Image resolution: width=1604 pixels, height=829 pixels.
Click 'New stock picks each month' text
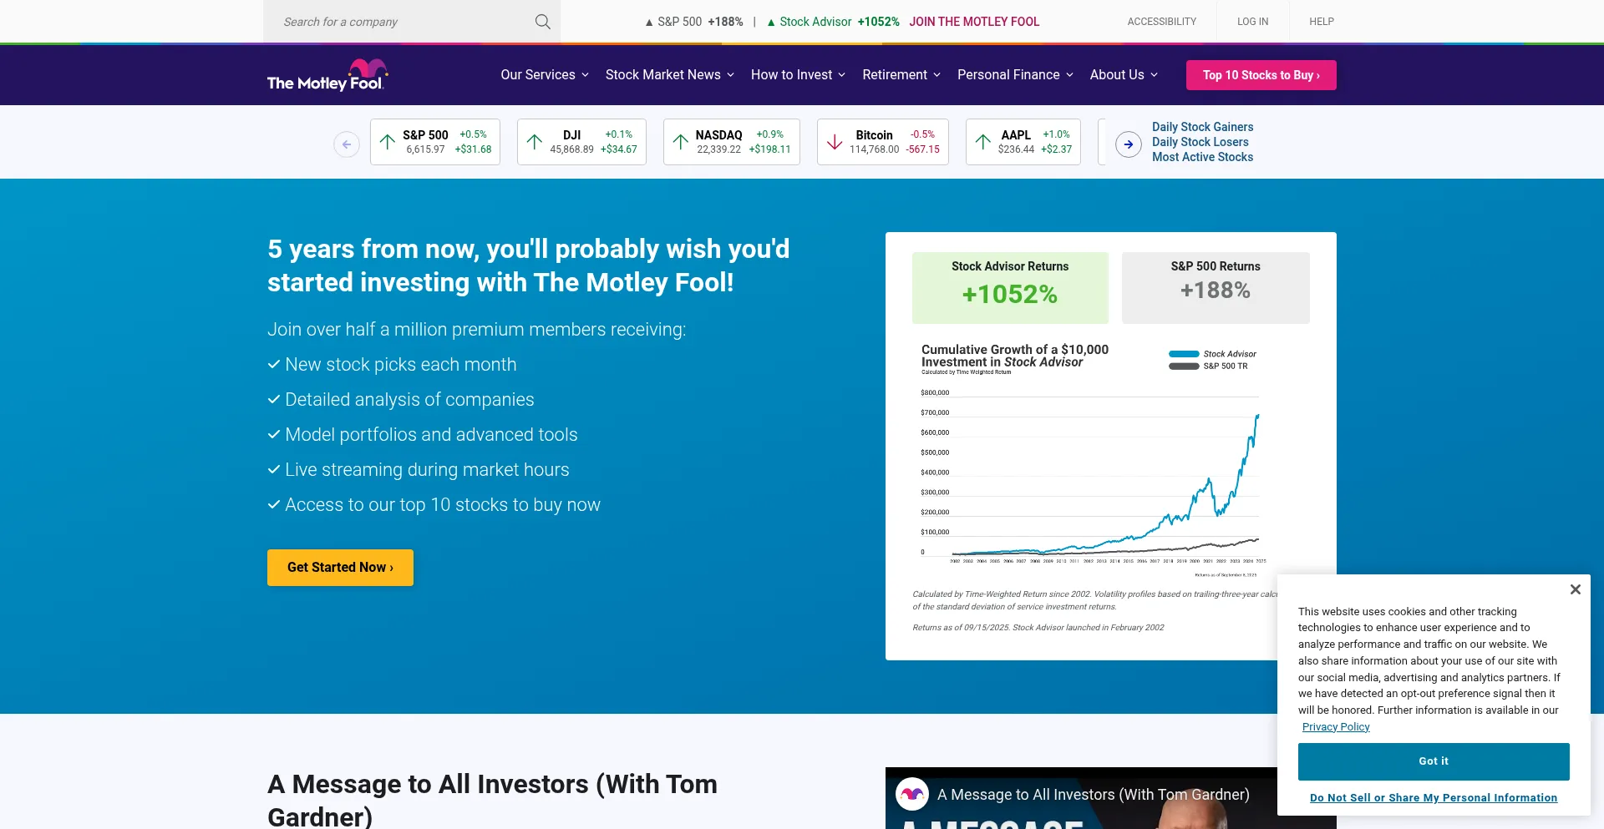pyautogui.click(x=401, y=365)
